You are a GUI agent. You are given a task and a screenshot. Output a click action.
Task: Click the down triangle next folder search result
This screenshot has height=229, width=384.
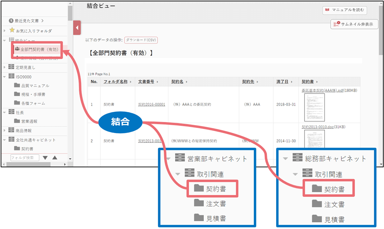45,158
